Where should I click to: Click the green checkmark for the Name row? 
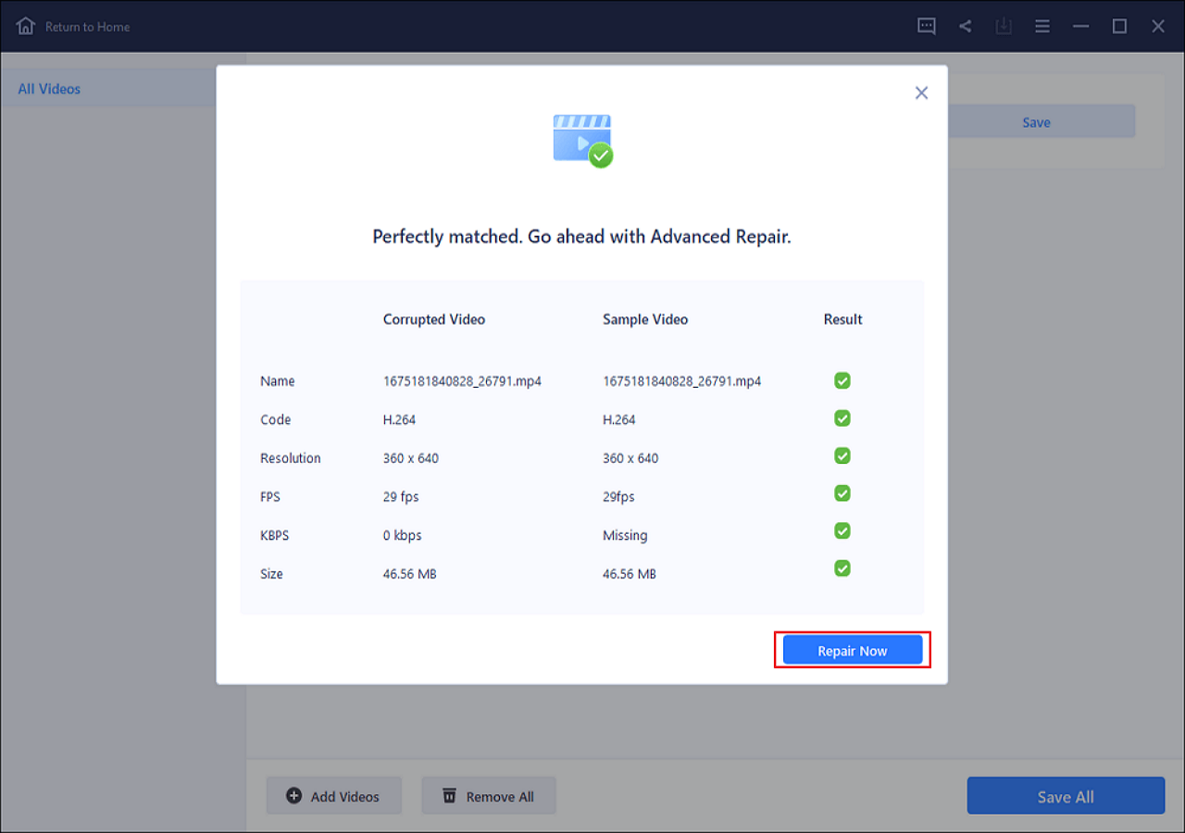click(x=842, y=380)
